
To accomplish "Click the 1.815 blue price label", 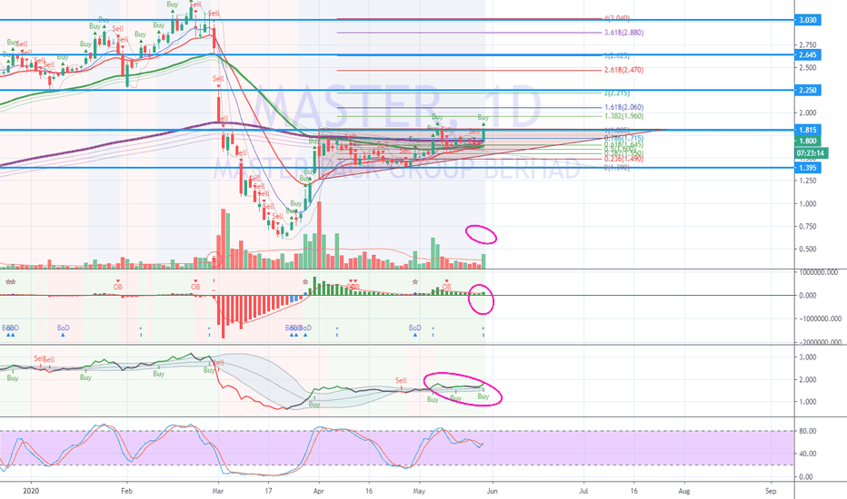I will coord(808,130).
